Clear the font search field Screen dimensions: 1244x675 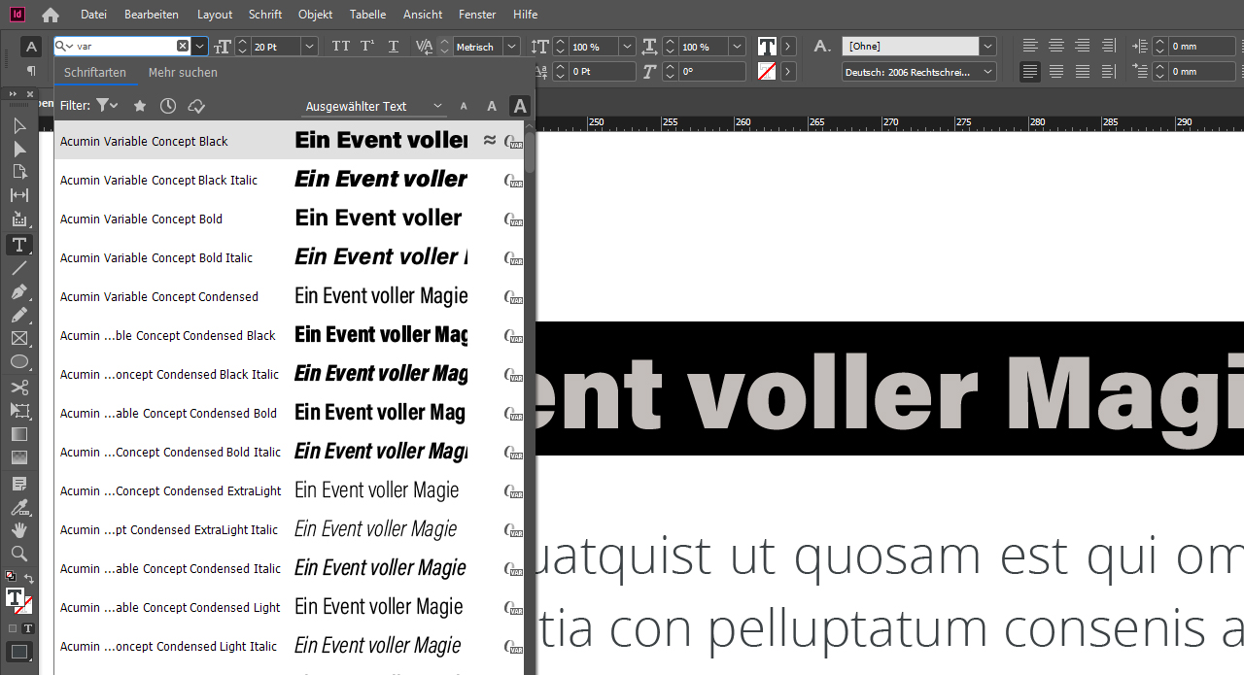coord(183,46)
